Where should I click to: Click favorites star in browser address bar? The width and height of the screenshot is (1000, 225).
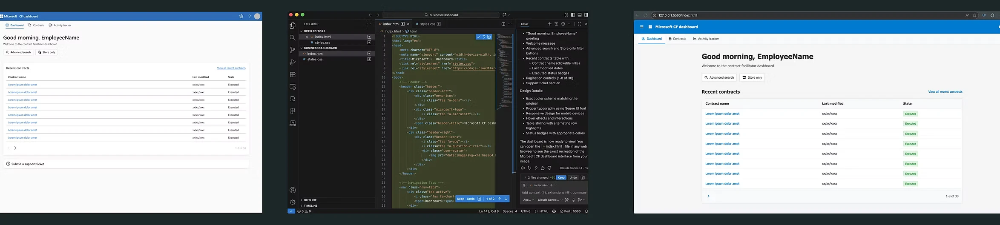click(974, 15)
